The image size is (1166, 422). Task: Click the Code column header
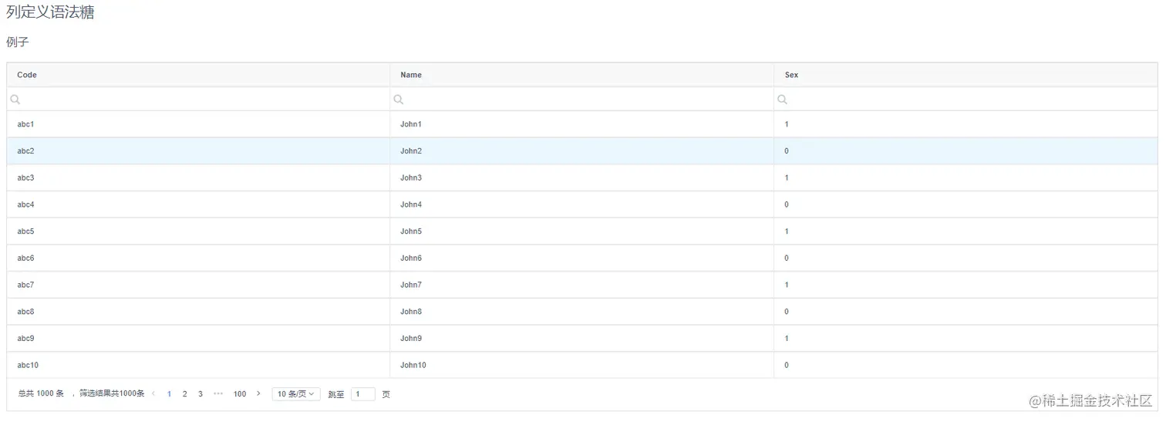pyautogui.click(x=27, y=75)
